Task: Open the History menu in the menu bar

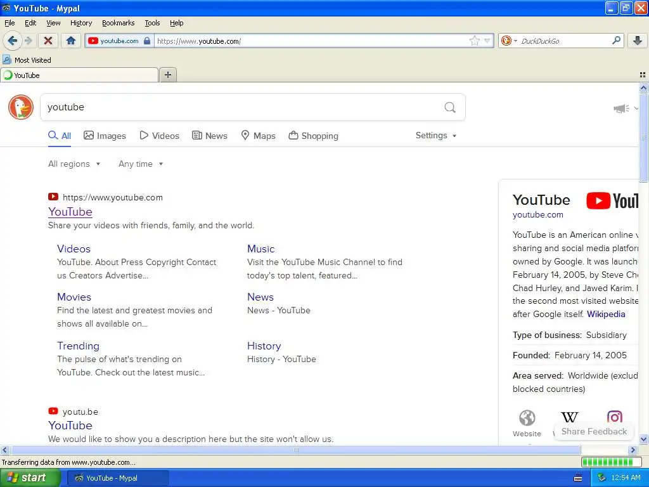Action: [x=80, y=23]
